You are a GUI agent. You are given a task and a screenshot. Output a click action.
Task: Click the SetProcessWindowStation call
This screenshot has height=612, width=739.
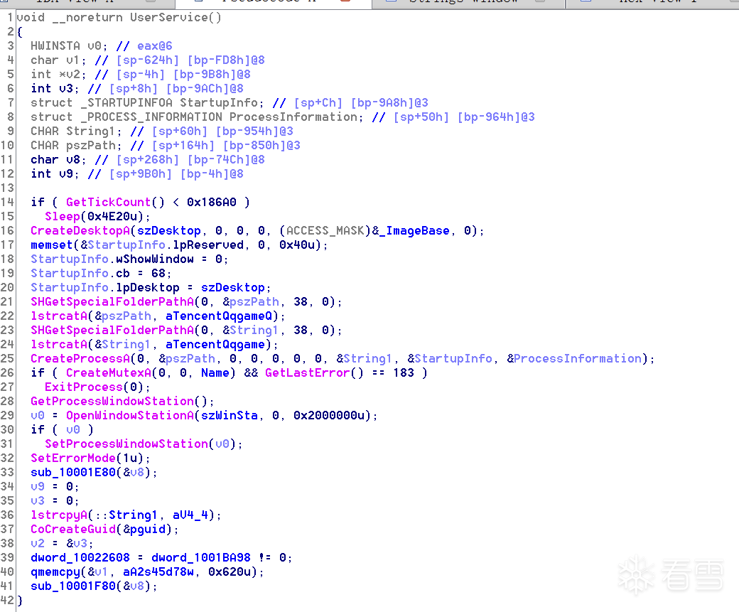click(126, 444)
